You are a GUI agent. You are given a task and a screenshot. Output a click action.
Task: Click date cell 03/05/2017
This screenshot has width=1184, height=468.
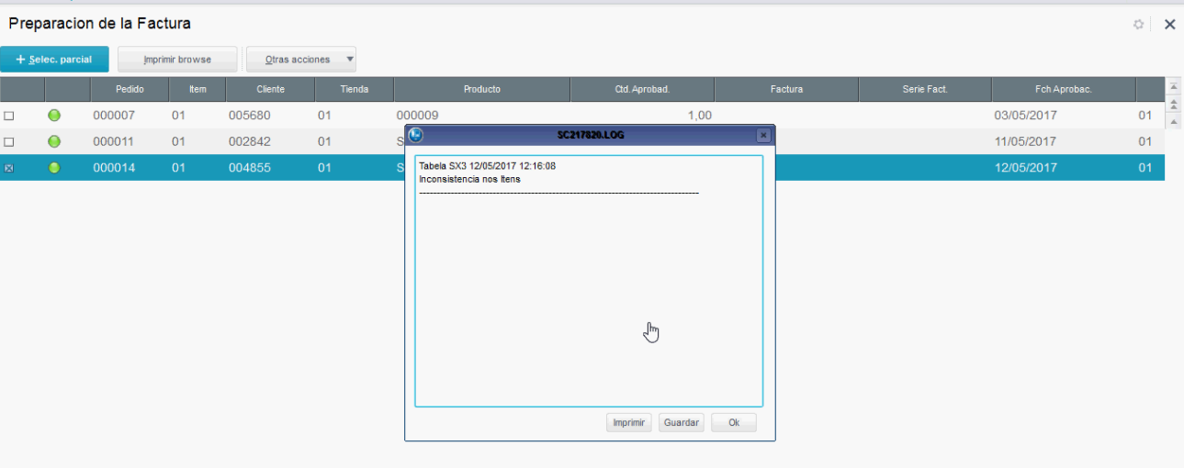[1026, 116]
